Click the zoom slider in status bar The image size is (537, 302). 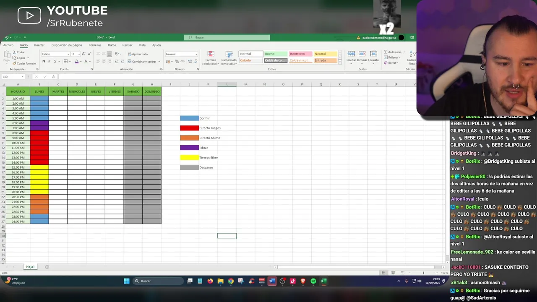[423, 273]
